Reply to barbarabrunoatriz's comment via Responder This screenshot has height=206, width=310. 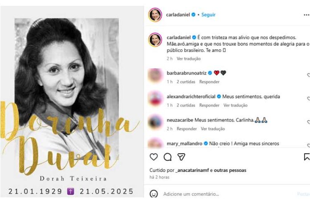click(x=209, y=82)
